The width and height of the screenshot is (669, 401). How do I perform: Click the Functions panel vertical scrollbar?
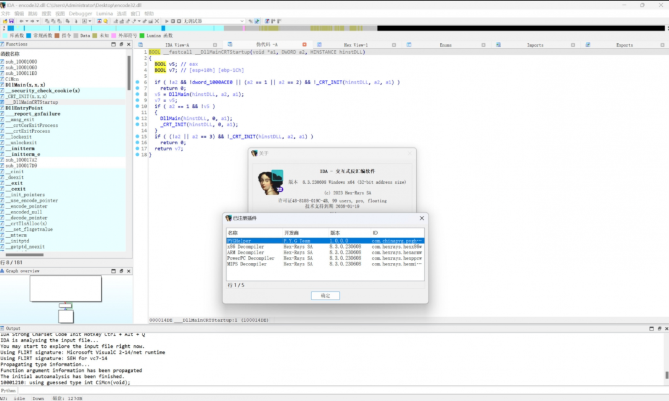coord(129,72)
